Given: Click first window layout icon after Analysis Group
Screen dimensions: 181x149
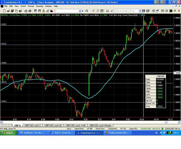Looking at the screenshot, I should click(153, 11).
